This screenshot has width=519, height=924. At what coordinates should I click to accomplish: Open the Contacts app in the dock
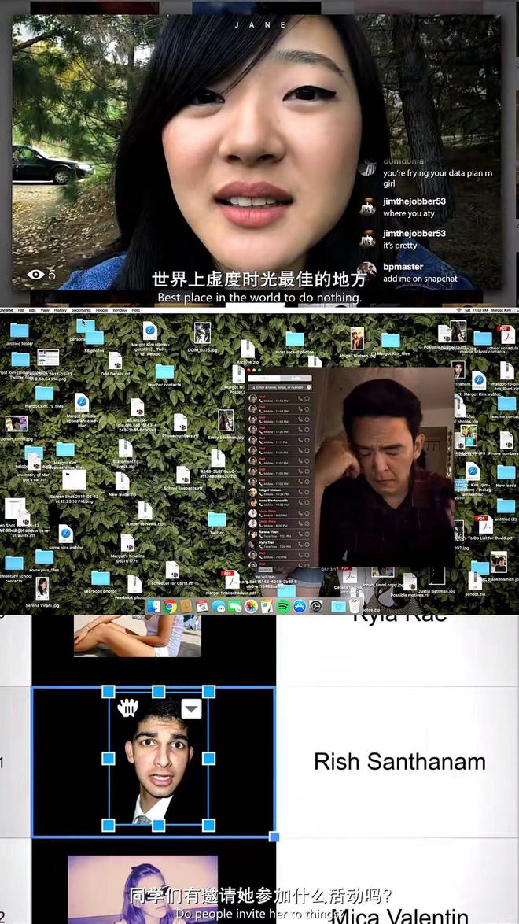pos(186,606)
